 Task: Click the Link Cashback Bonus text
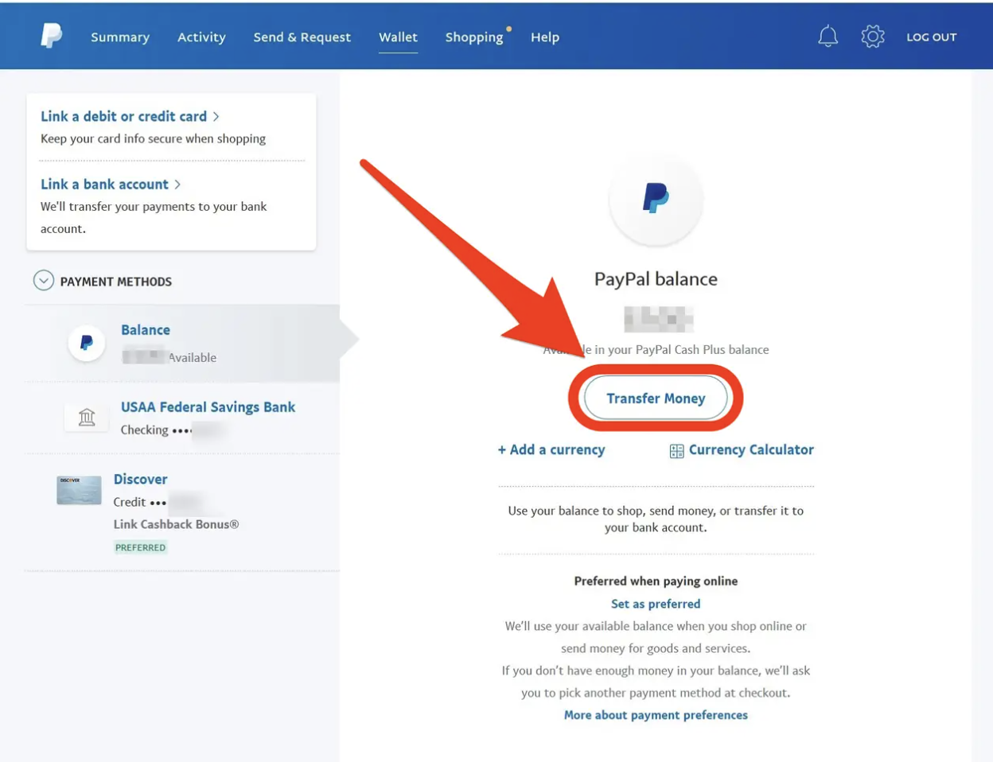(176, 524)
